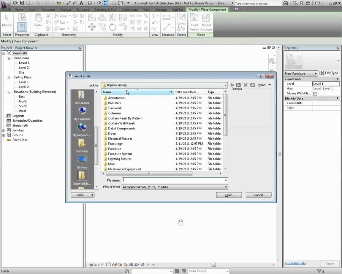Select the Casework folder
Viewport: 342px width, 274px height.
tap(115, 108)
